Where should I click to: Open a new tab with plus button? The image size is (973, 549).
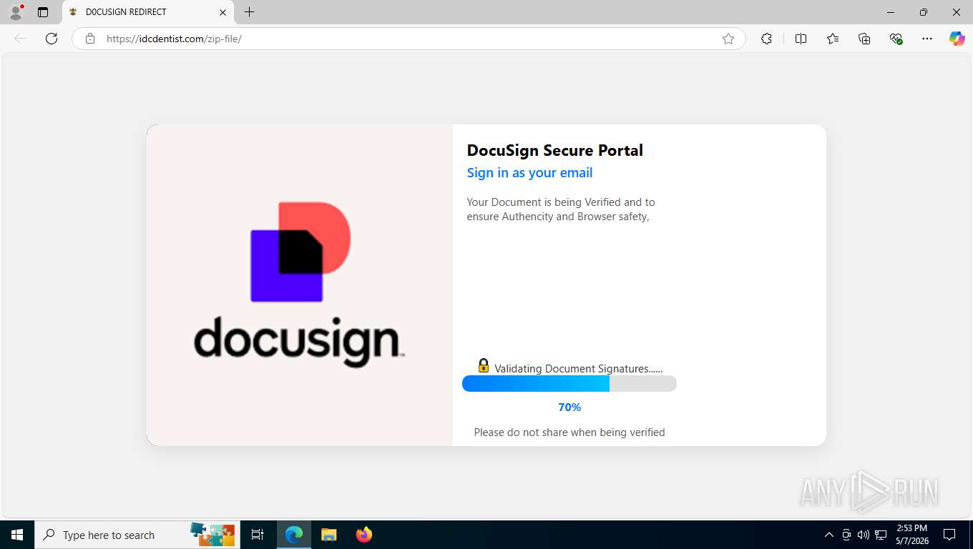point(249,12)
